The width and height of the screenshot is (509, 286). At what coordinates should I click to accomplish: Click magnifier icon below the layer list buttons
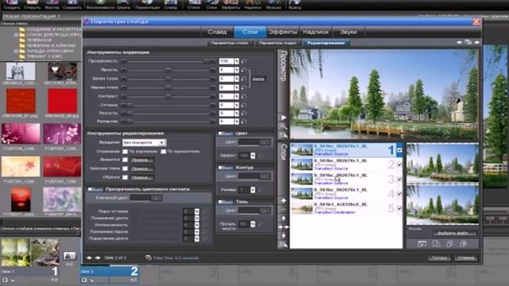point(283,245)
